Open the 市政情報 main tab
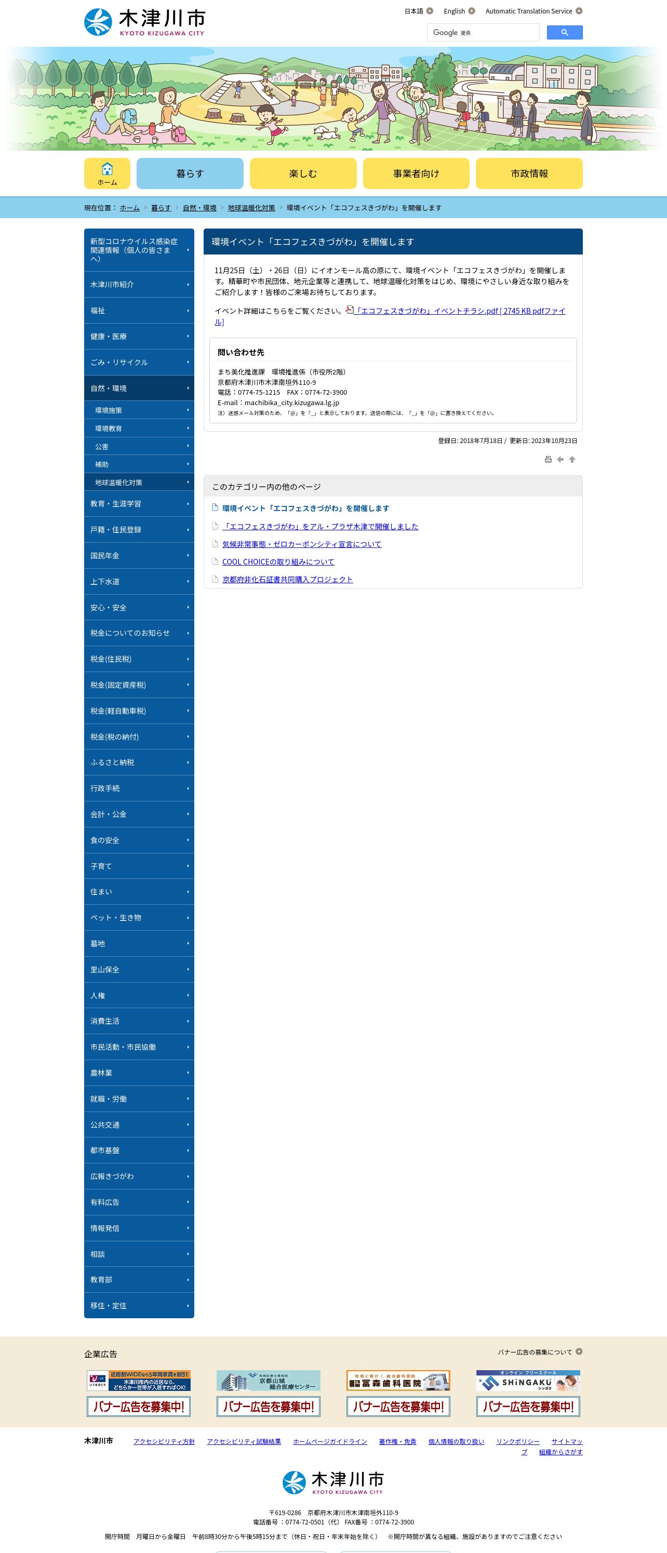Viewport: 667px width, 1553px height. click(529, 173)
